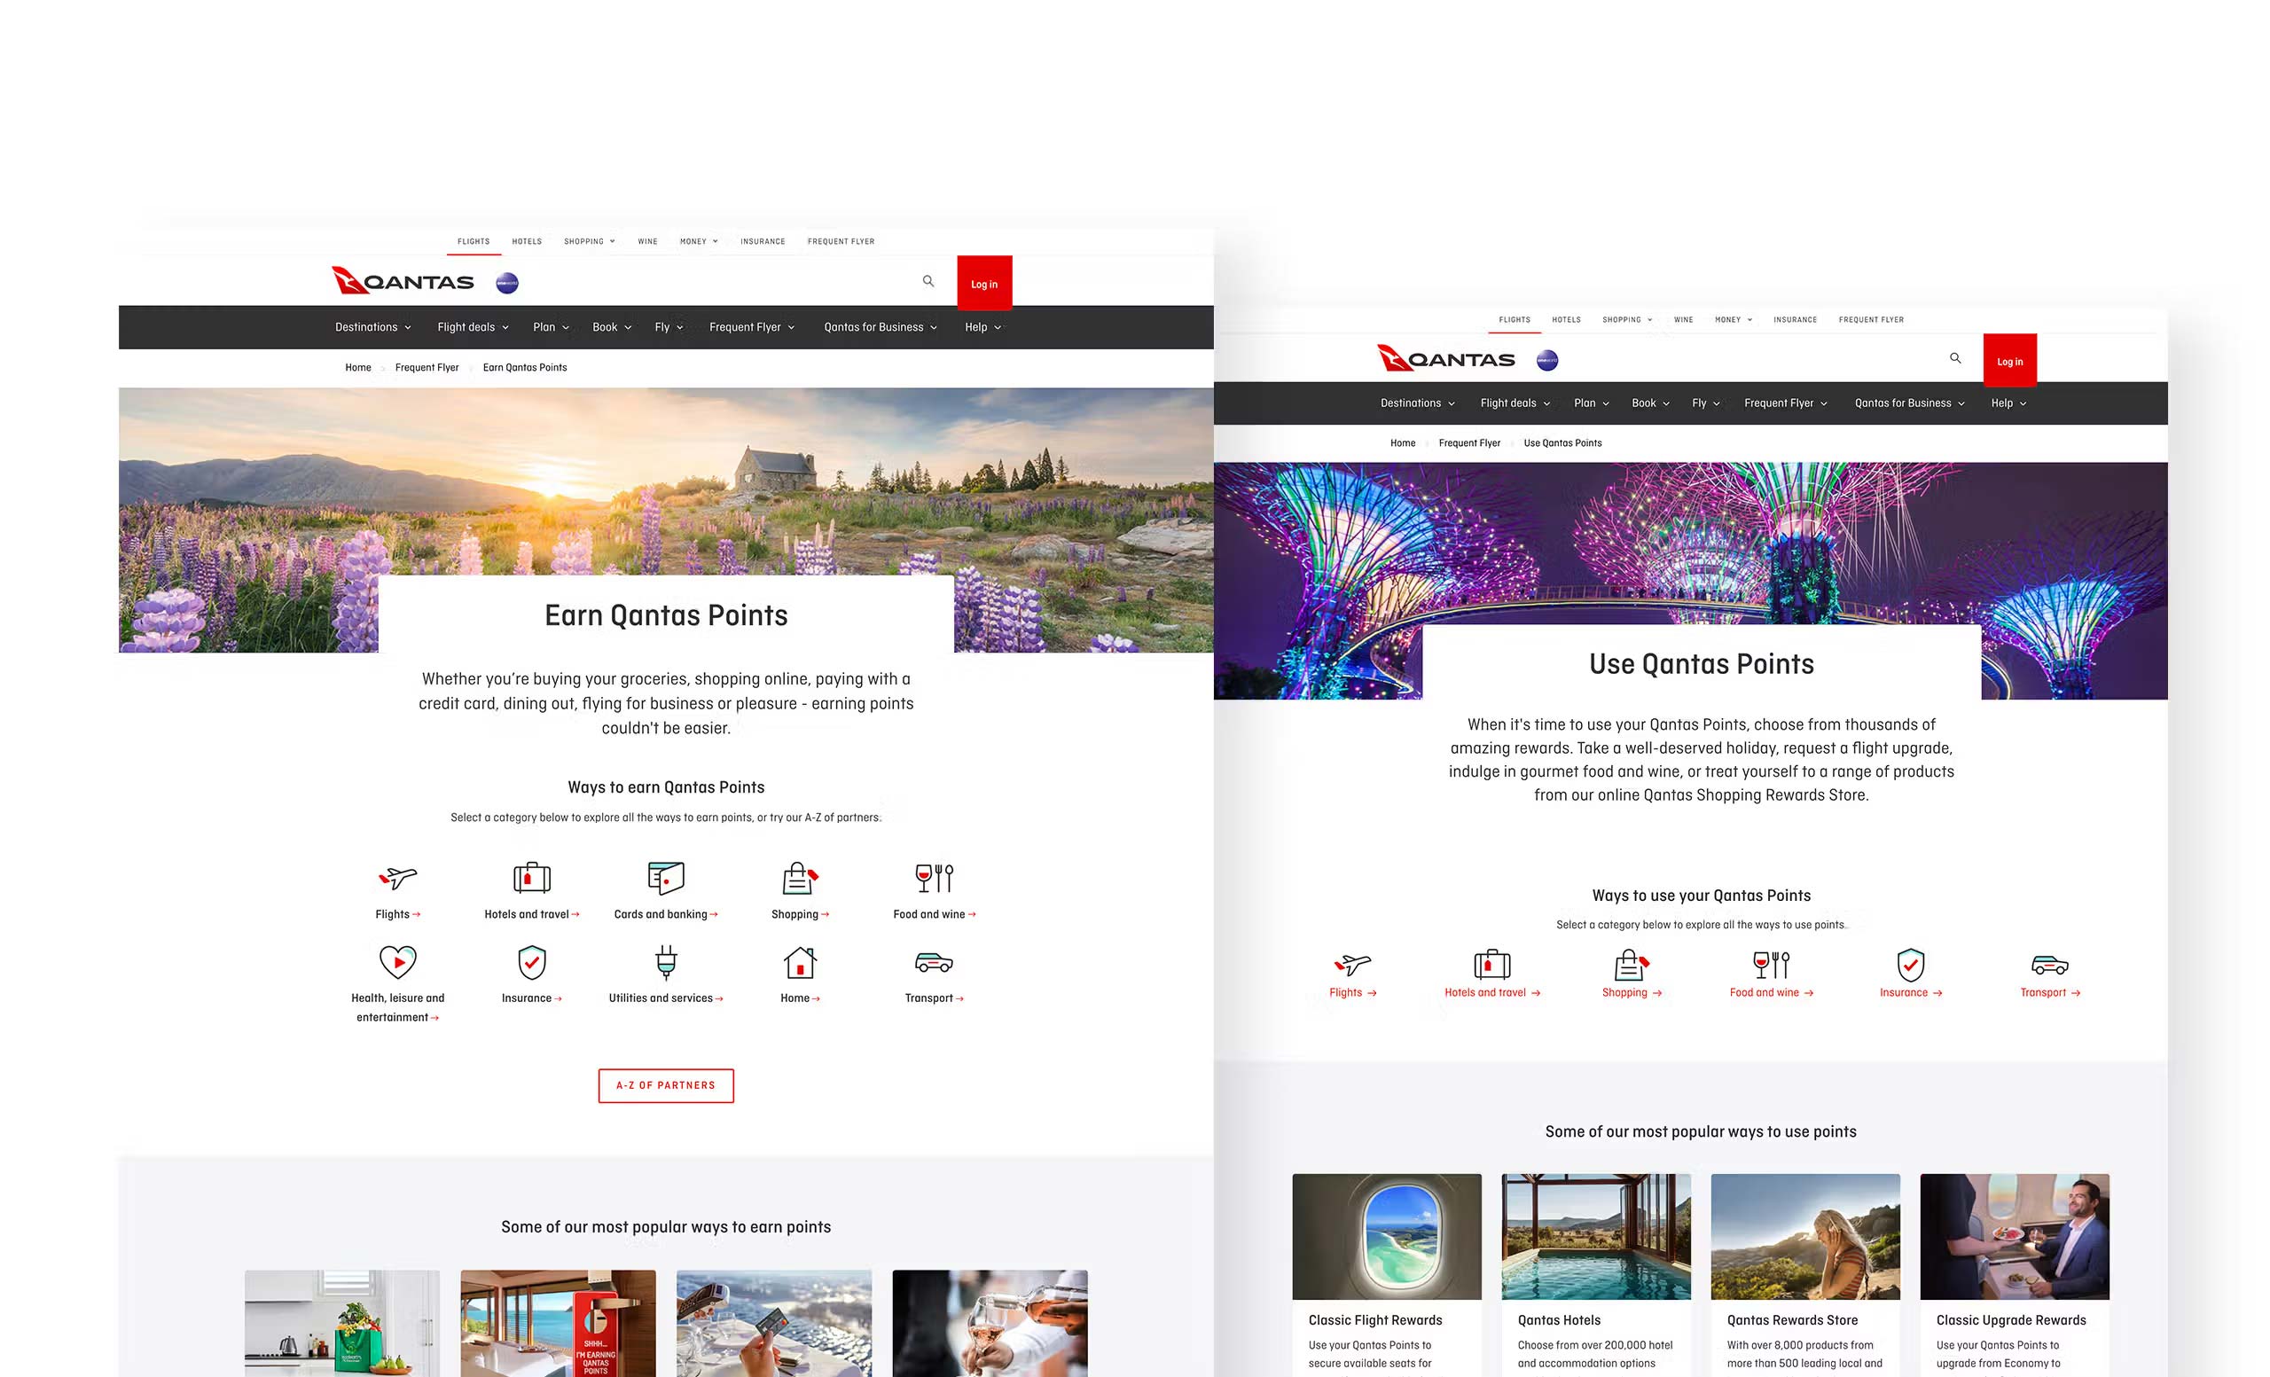
Task: Click the Shopping bag icon in earn categories
Action: tap(800, 878)
